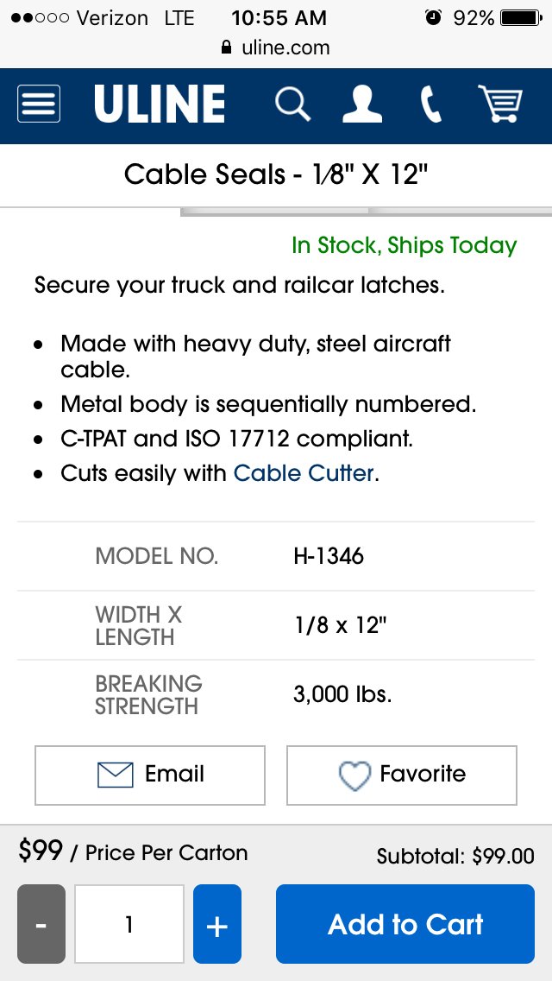Tap the Favorite button label
The height and width of the screenshot is (981, 552).
[x=423, y=774]
